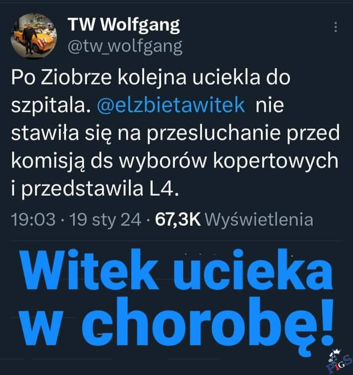Click the crown atop the PiGS logo
Image resolution: width=353 pixels, height=375 pixels.
pyautogui.click(x=337, y=351)
